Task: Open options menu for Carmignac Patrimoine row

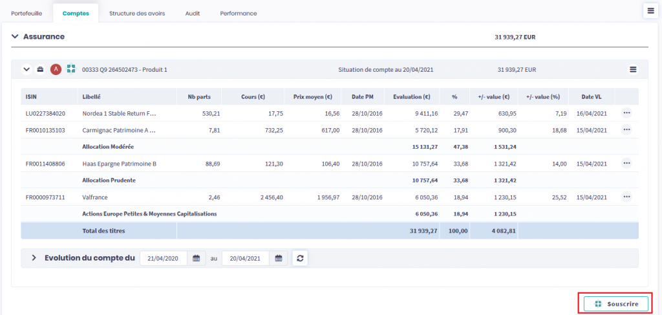Action: tap(626, 130)
